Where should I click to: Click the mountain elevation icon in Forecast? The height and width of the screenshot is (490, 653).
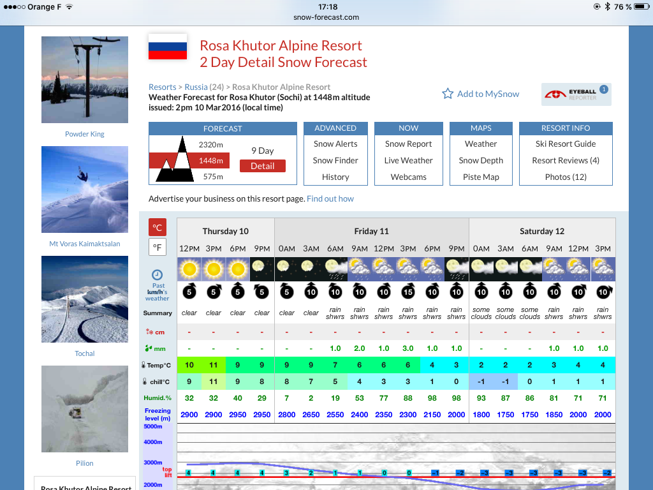click(175, 160)
